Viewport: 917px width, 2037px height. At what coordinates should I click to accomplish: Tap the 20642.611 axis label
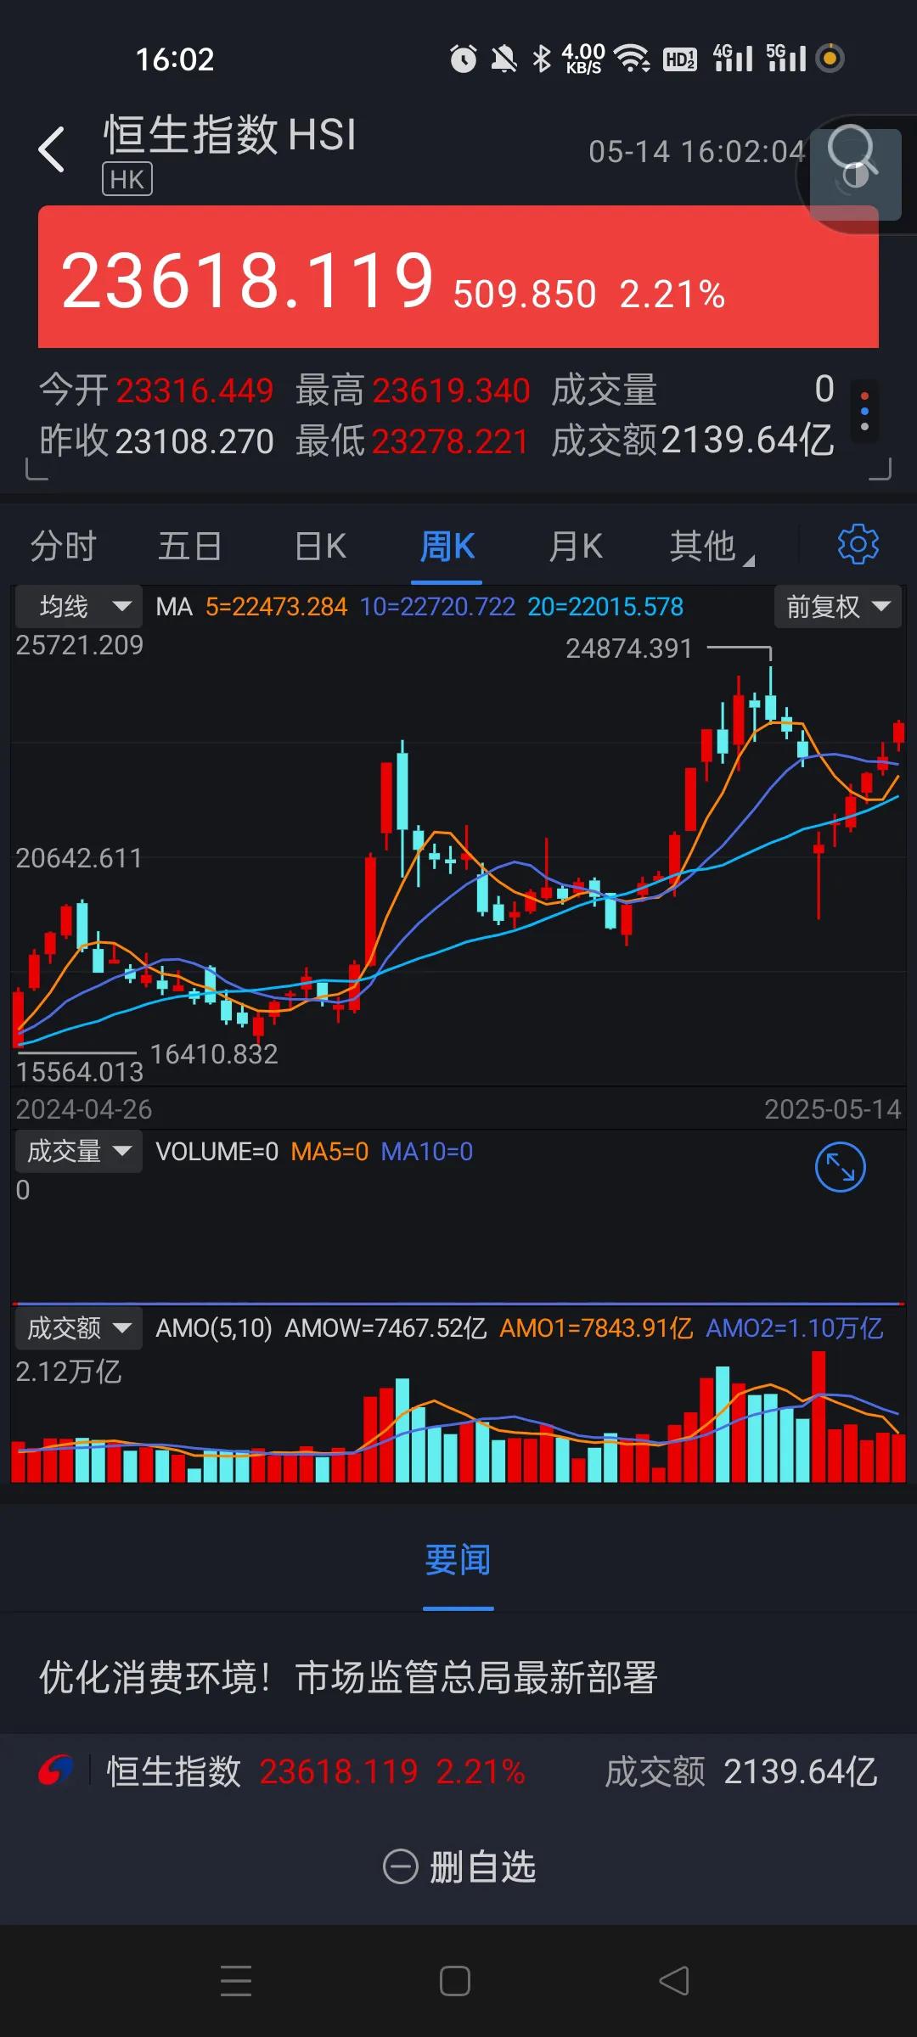click(x=79, y=858)
